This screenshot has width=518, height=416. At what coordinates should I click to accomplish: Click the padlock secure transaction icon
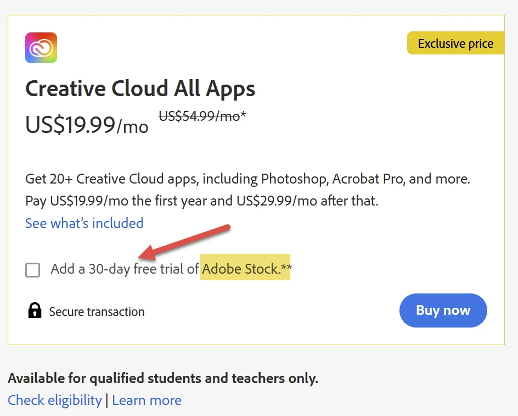click(35, 310)
